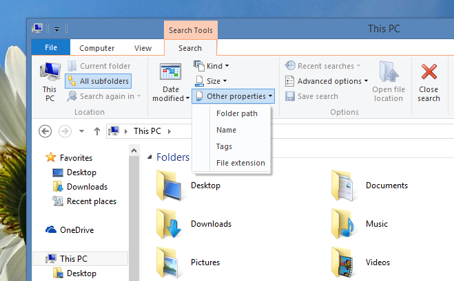This screenshot has height=281, width=454.
Task: Switch to the View ribbon tab
Action: [x=143, y=48]
